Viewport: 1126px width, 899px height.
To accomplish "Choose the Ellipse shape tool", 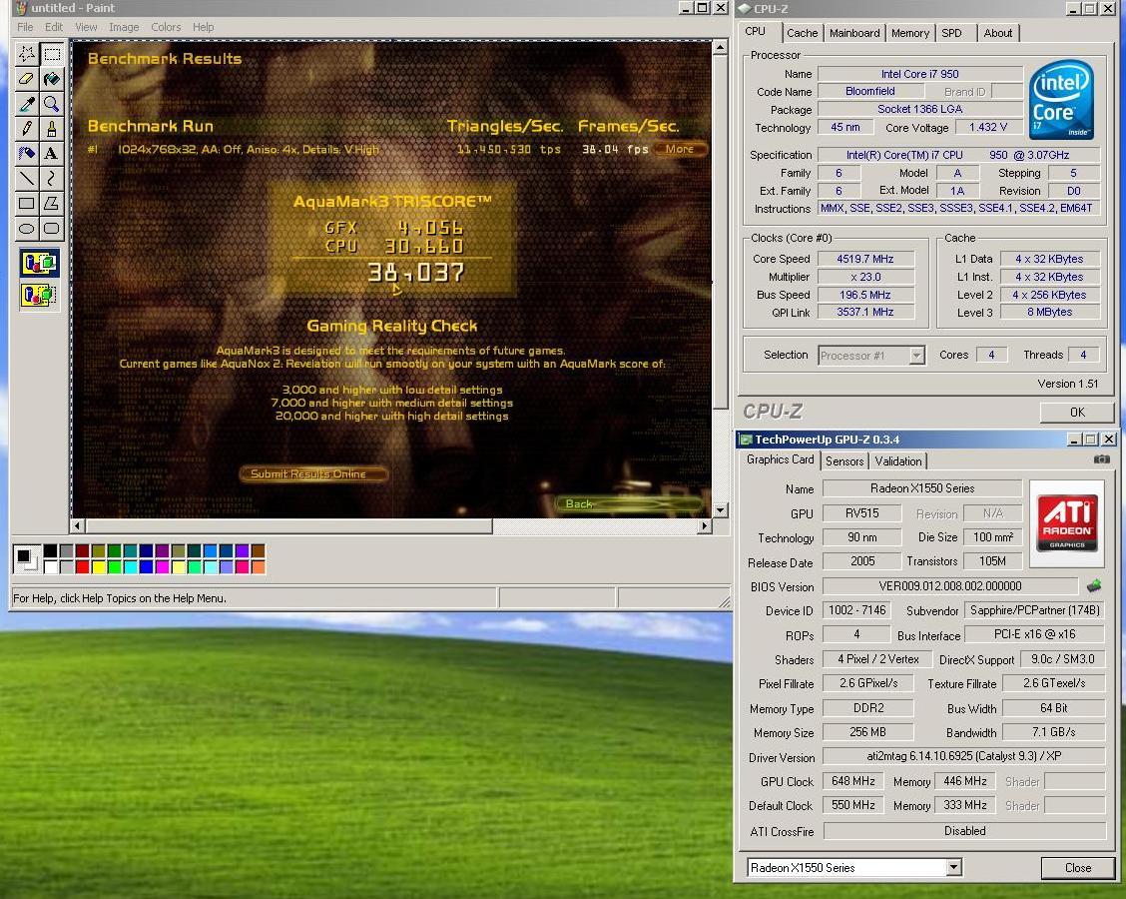I will pyautogui.click(x=27, y=229).
